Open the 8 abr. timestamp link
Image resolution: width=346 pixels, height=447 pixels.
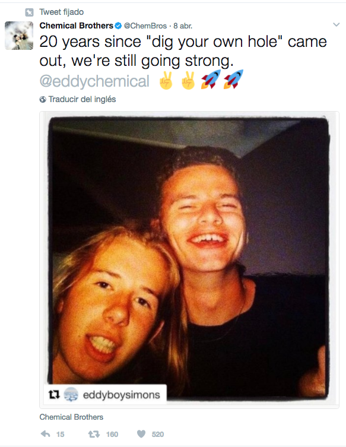pyautogui.click(x=183, y=26)
